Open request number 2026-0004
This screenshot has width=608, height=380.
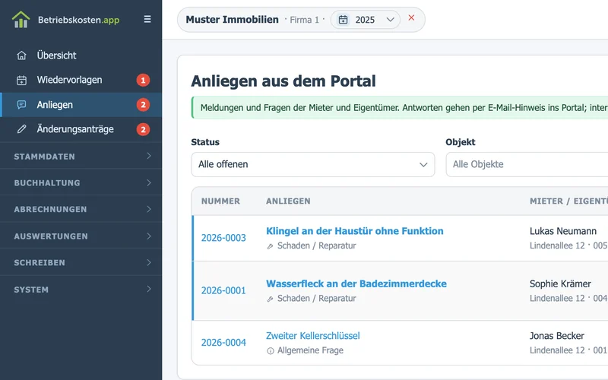pos(223,343)
